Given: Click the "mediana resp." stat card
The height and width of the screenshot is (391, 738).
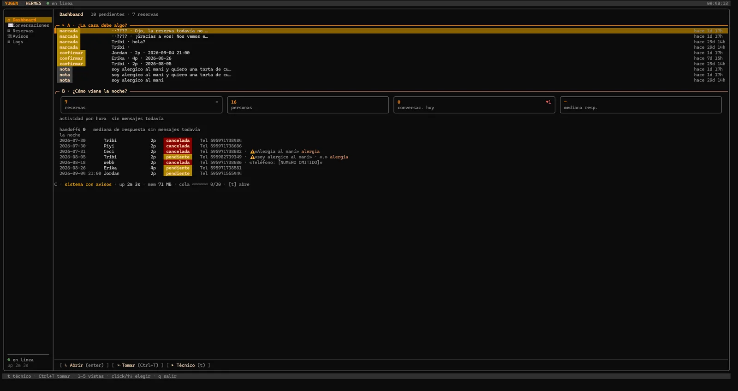Looking at the screenshot, I should coord(641,105).
